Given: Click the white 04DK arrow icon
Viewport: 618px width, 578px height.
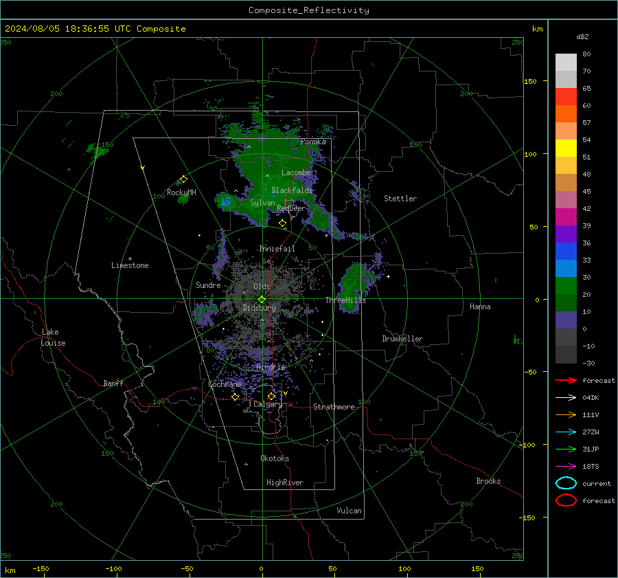Looking at the screenshot, I should click(566, 397).
